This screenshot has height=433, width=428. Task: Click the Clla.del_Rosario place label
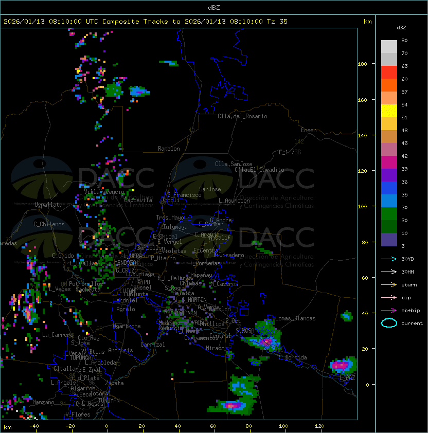coord(242,116)
